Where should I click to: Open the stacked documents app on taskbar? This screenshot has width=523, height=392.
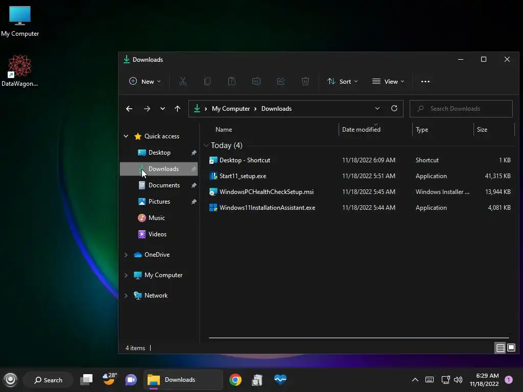(257, 380)
